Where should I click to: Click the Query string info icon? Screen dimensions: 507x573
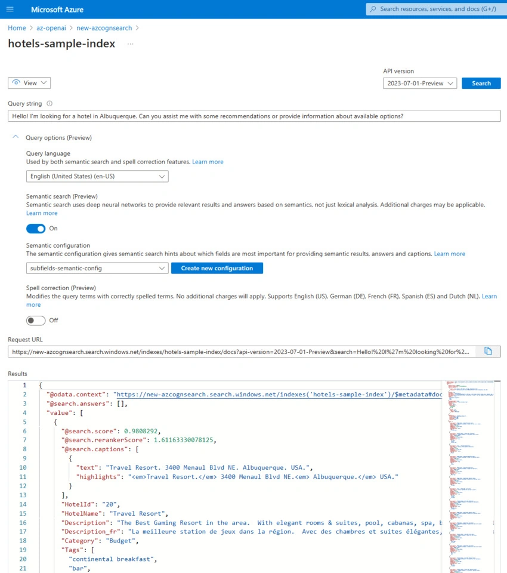point(50,104)
